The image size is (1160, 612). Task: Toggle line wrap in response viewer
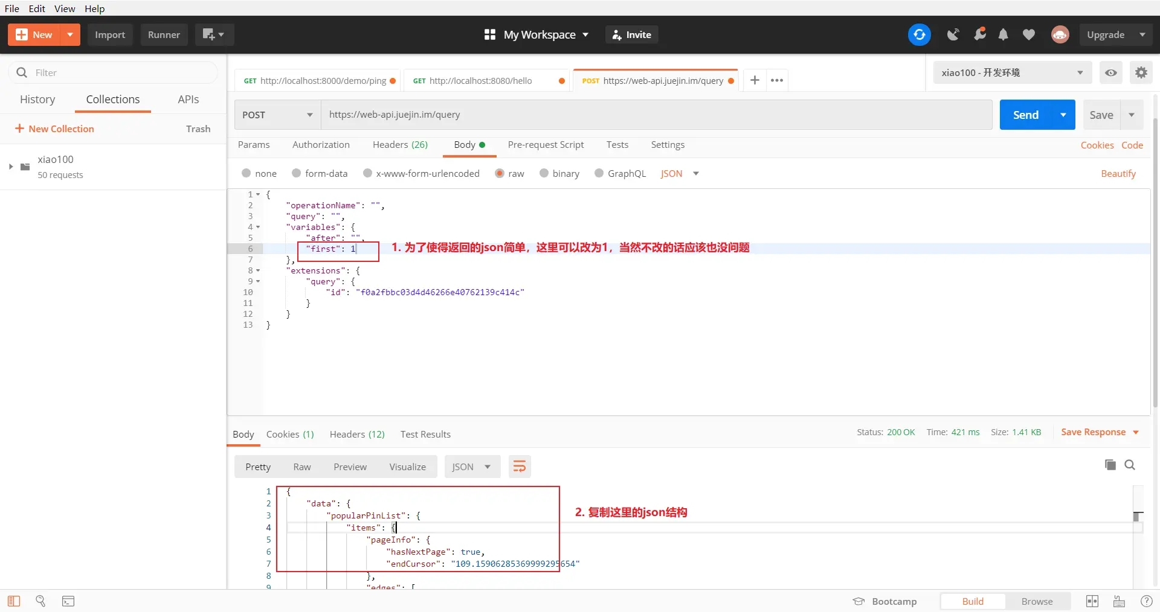(x=520, y=467)
